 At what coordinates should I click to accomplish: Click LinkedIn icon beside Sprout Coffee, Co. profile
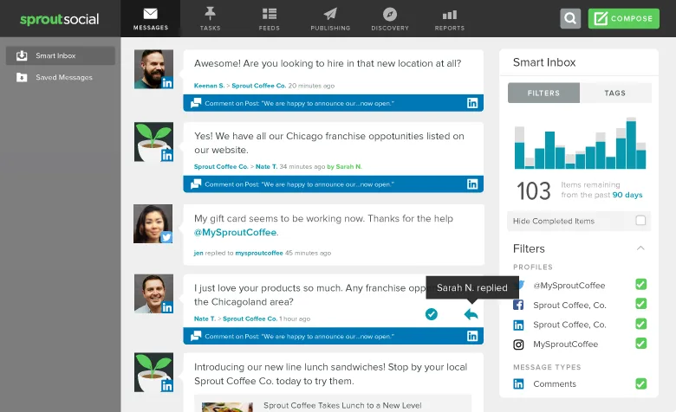point(518,325)
